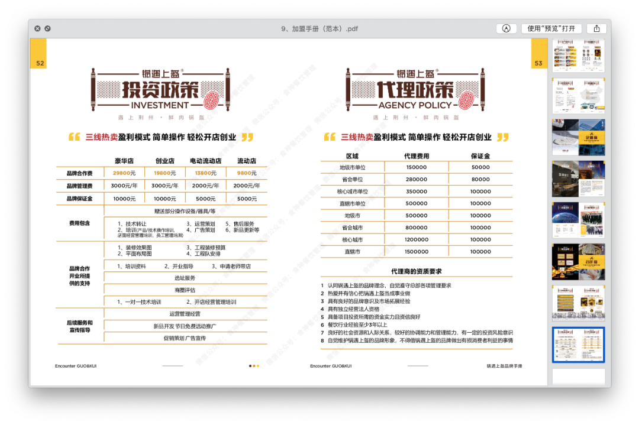Click the 区域 column header

click(x=352, y=156)
